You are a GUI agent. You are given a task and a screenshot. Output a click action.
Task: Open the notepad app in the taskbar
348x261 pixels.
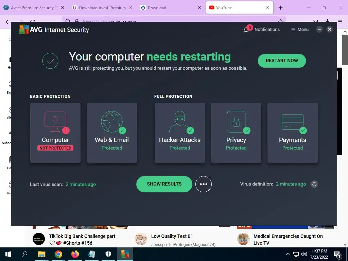[x=91, y=254]
